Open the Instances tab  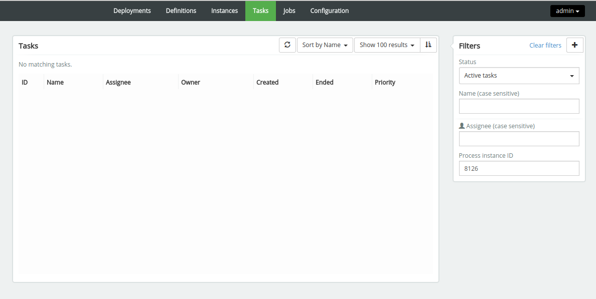point(224,11)
